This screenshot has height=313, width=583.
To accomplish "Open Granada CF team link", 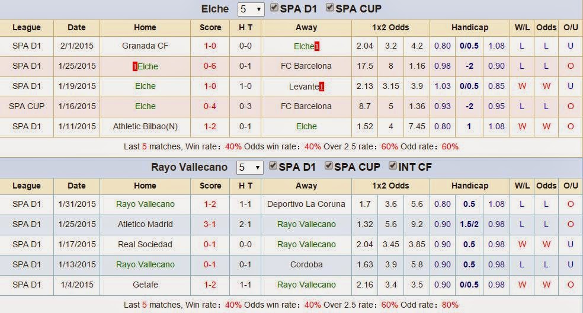I will 145,46.
